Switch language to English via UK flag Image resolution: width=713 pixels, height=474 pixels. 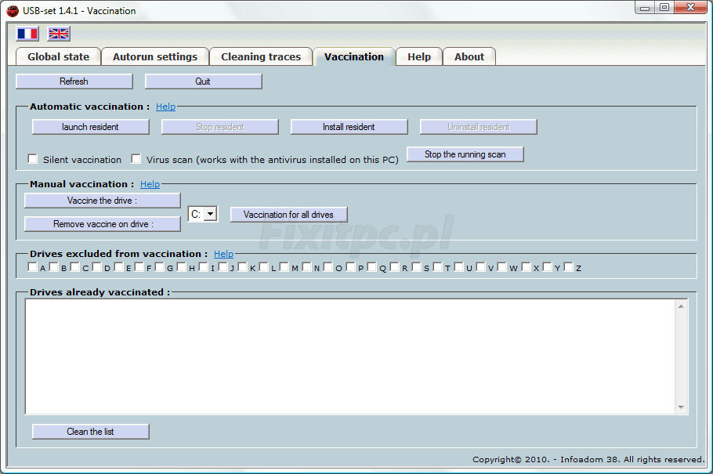(59, 34)
